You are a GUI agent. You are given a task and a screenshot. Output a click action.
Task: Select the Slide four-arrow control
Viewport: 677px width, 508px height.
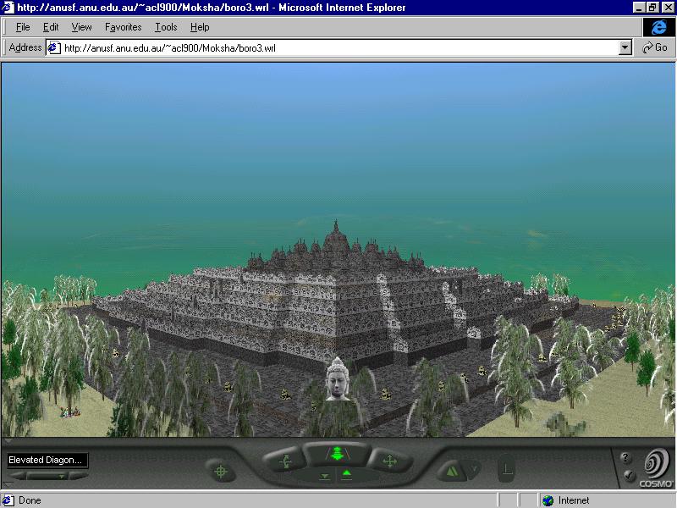tap(389, 461)
